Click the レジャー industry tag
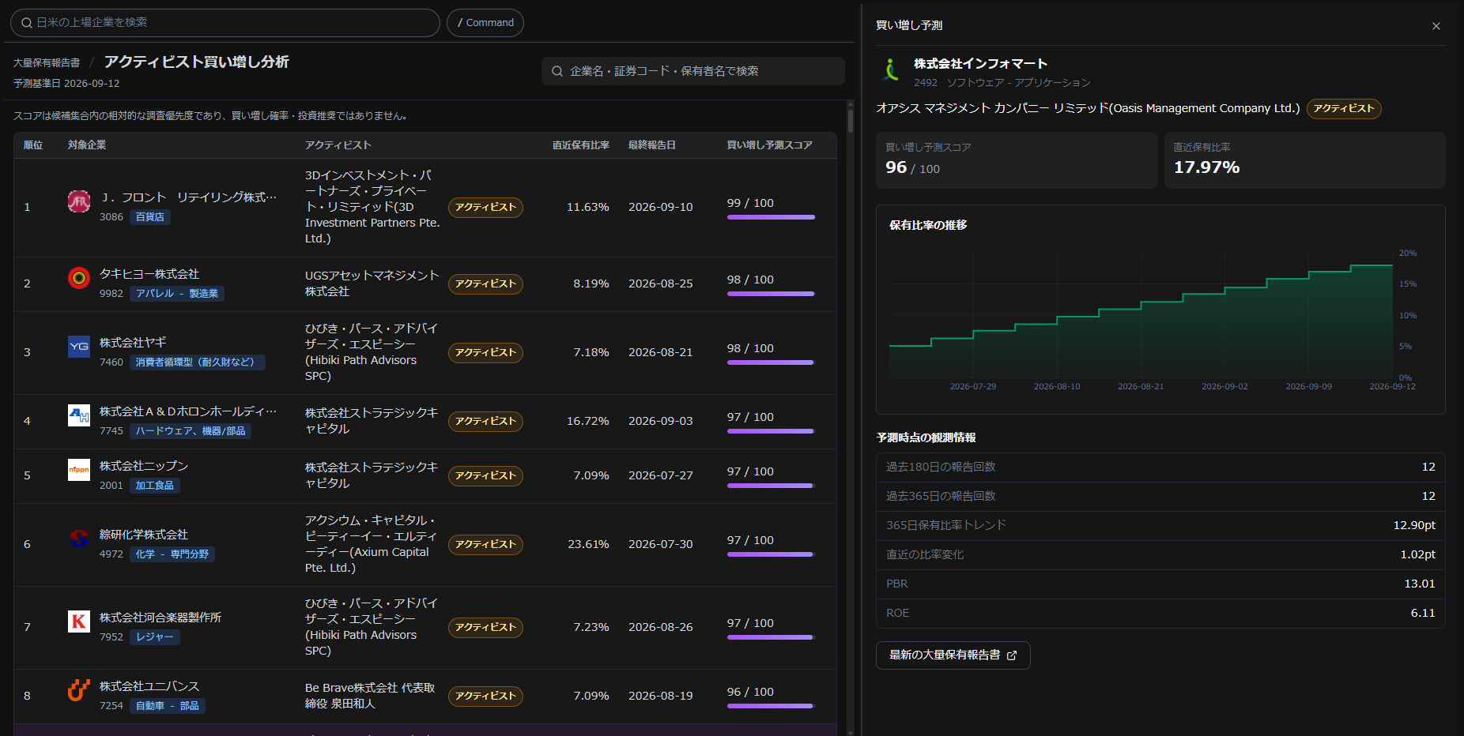This screenshot has width=1464, height=736. (x=155, y=637)
